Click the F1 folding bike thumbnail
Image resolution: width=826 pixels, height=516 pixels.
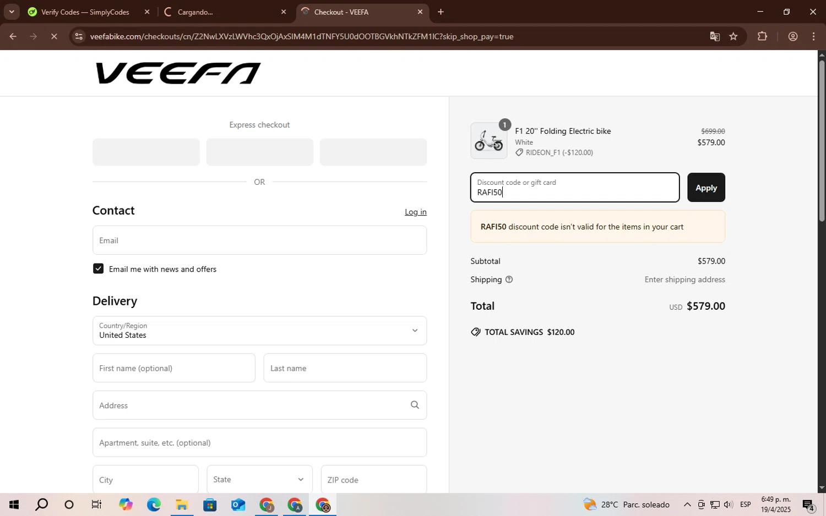tap(489, 141)
